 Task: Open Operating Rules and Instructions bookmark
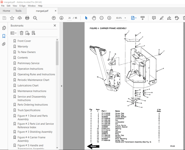point(36,74)
